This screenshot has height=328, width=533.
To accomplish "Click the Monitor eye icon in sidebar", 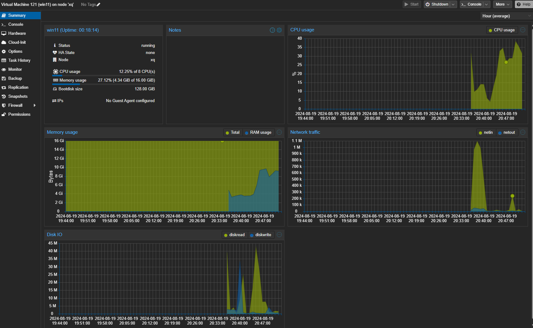I will tap(4, 69).
